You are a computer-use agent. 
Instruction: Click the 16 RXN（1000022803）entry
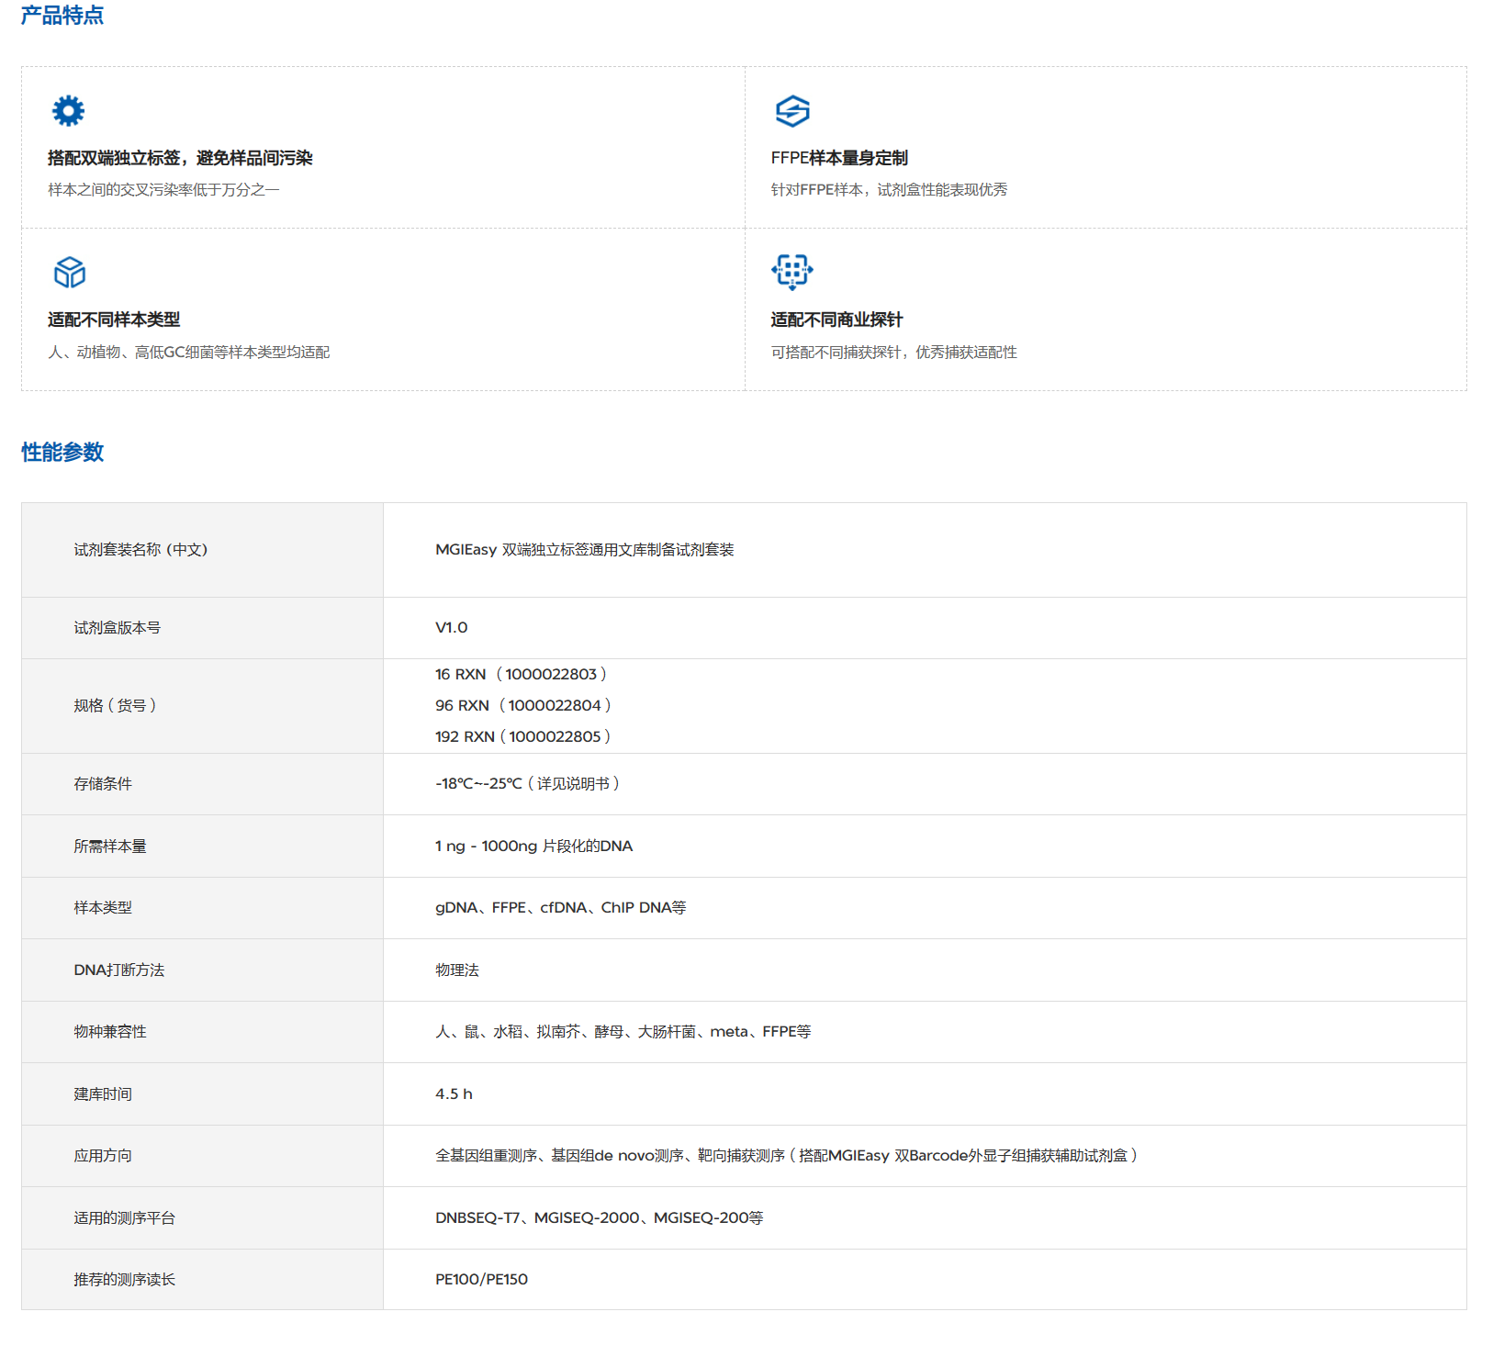[x=522, y=675]
